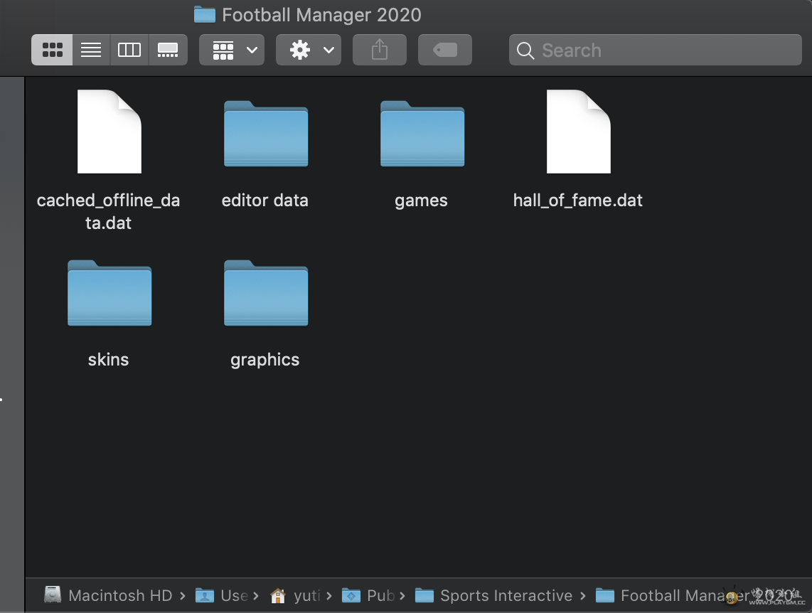Open the group-by arrangement dropdown

pyautogui.click(x=232, y=50)
